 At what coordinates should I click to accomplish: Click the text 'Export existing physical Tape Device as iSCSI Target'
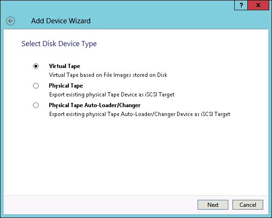pos(112,95)
